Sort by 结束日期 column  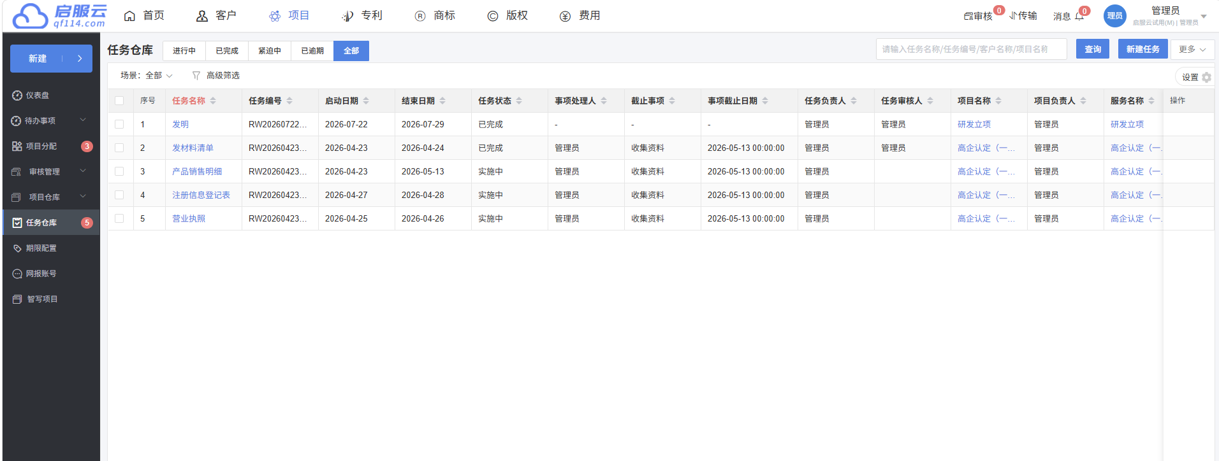click(x=442, y=101)
